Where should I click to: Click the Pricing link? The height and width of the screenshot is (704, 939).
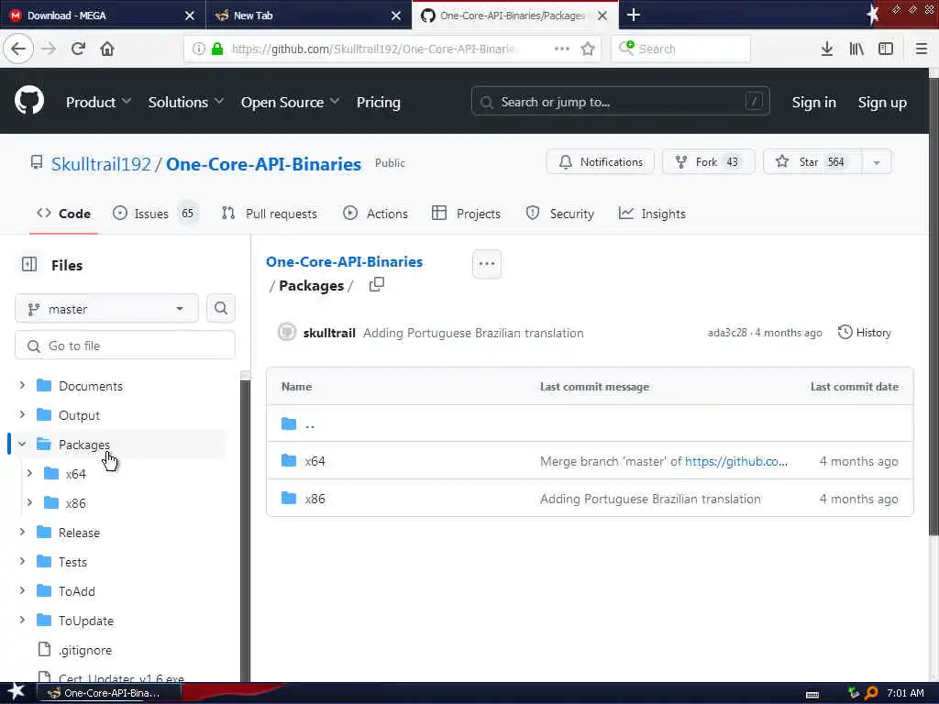pyautogui.click(x=379, y=103)
